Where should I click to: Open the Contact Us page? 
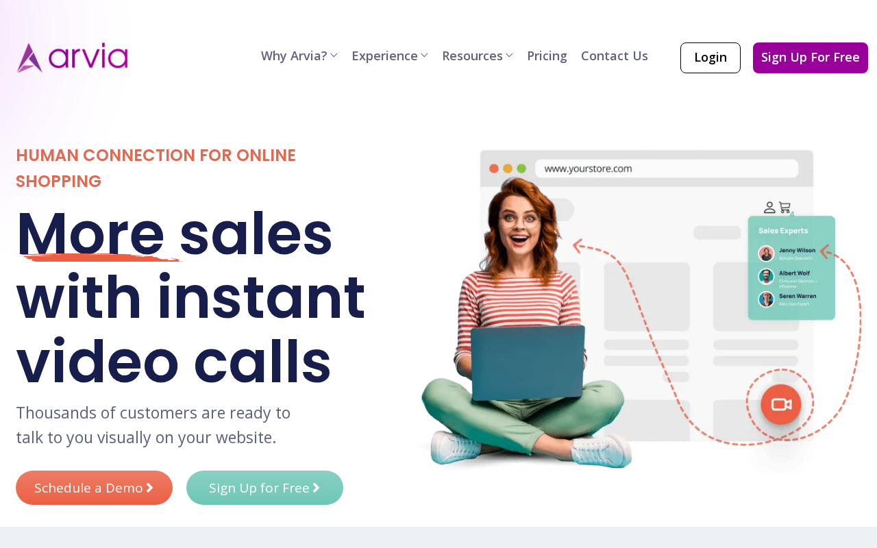pos(615,56)
